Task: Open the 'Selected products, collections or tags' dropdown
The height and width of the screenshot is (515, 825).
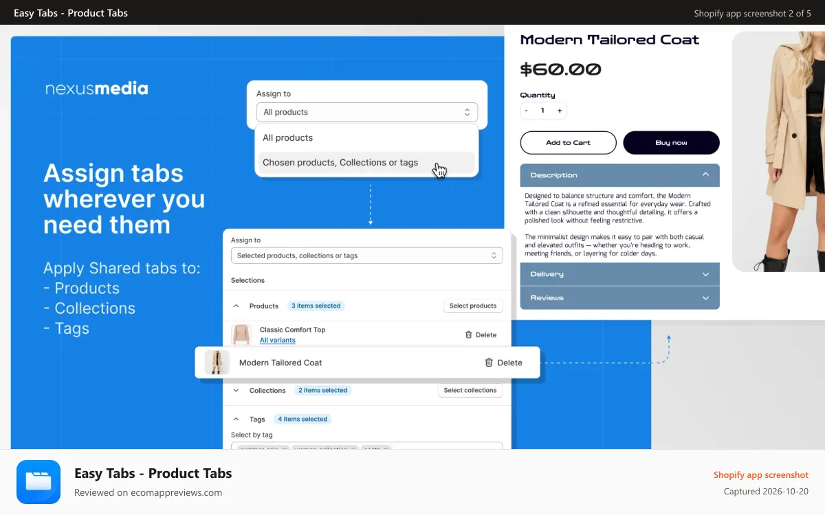Action: point(366,255)
